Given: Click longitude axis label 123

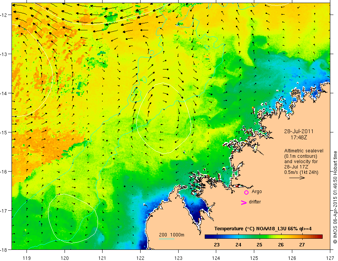Looking at the screenshot, I should coord(178,258).
